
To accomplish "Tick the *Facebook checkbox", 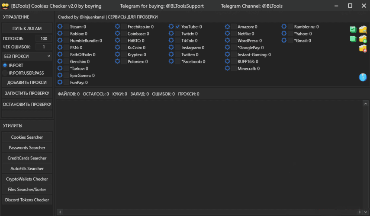I will pos(178,61).
